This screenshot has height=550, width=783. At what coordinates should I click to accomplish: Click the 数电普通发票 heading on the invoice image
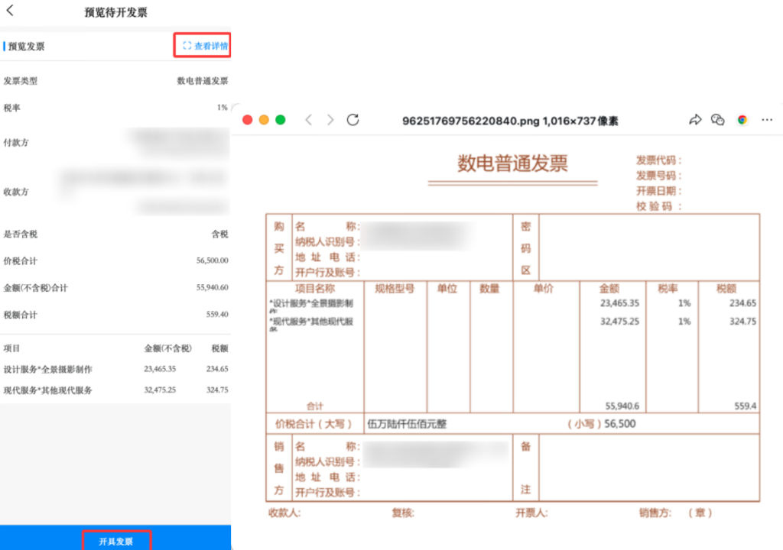tap(512, 163)
